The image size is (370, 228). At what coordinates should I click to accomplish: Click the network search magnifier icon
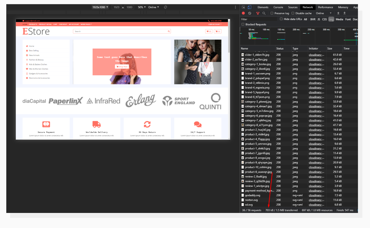click(264, 13)
